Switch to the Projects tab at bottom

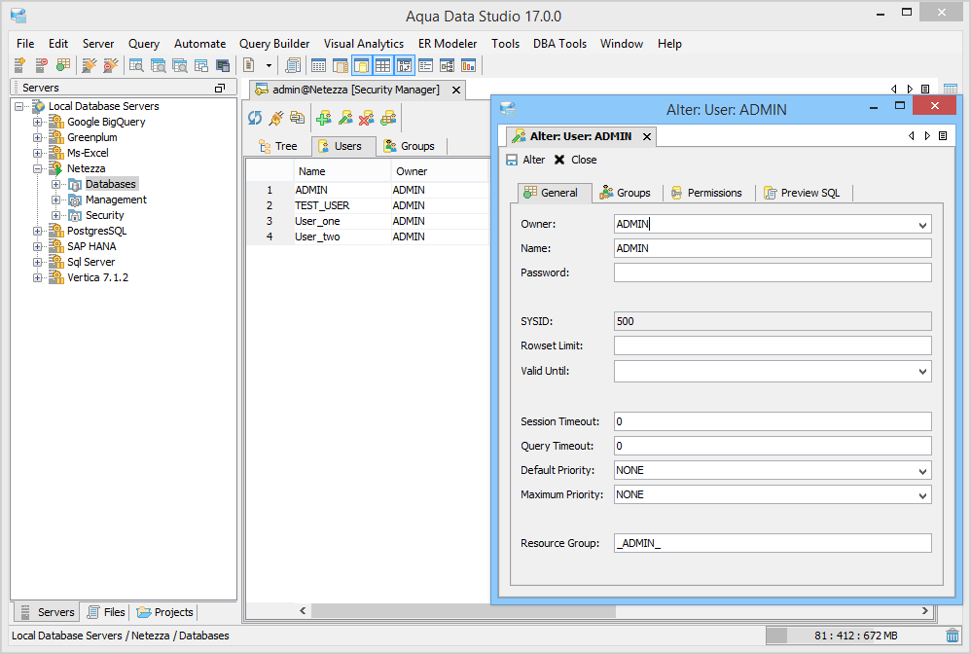165,612
